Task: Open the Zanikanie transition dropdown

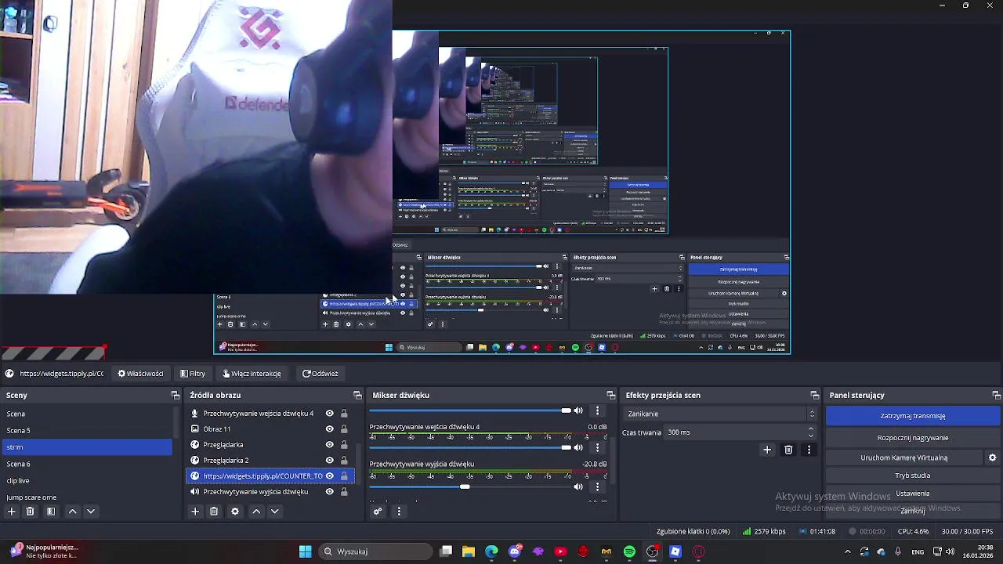Action: 721,414
